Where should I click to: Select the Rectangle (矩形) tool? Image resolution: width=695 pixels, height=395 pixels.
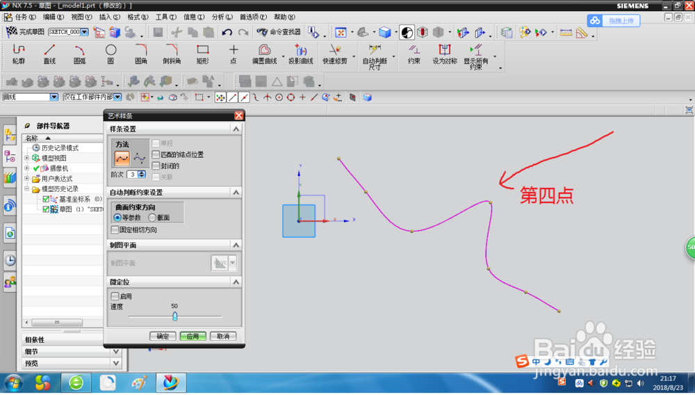202,54
